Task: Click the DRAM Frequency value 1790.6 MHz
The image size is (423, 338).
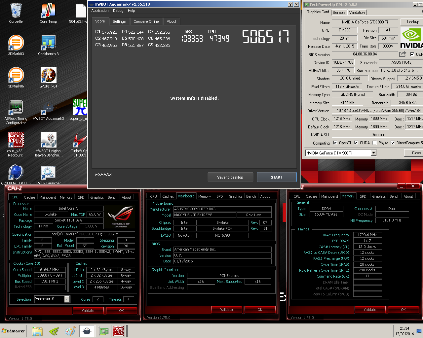Action: point(367,235)
